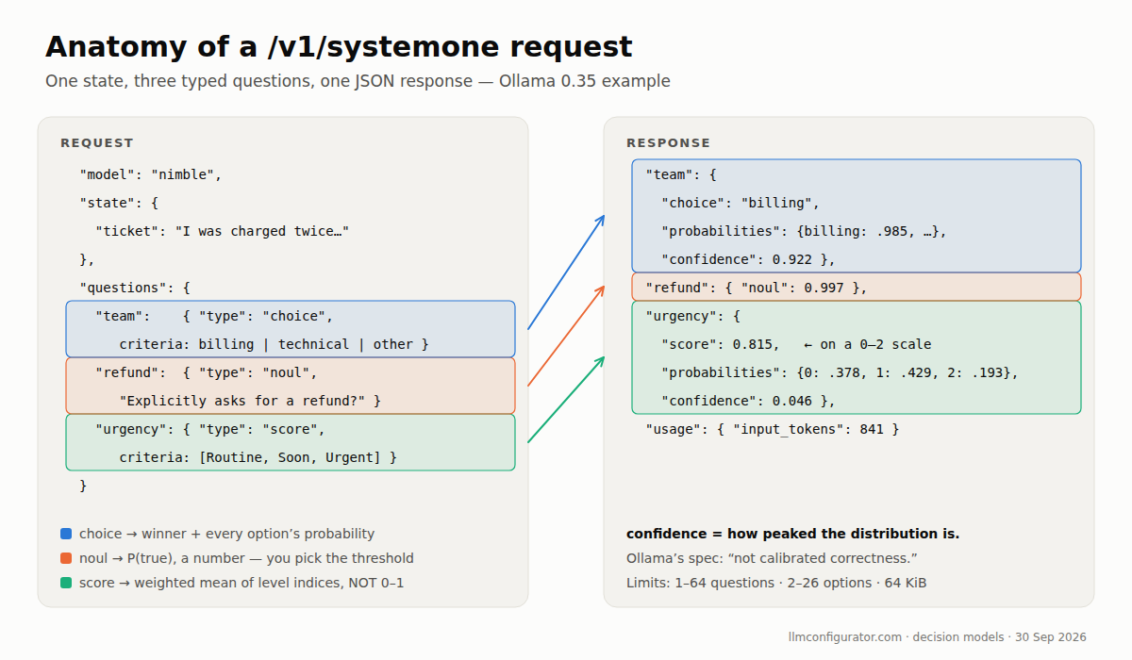Image resolution: width=1132 pixels, height=660 pixels.
Task: Click the "questions": { line
Action: coord(135,288)
